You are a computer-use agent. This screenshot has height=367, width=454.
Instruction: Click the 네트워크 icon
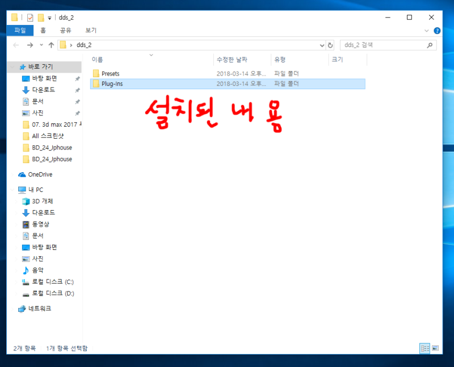coord(22,308)
